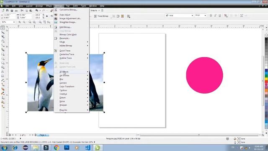This screenshot has height=151, width=268.
Task: Pick the no-color X swatch in palette
Action: (266, 36)
